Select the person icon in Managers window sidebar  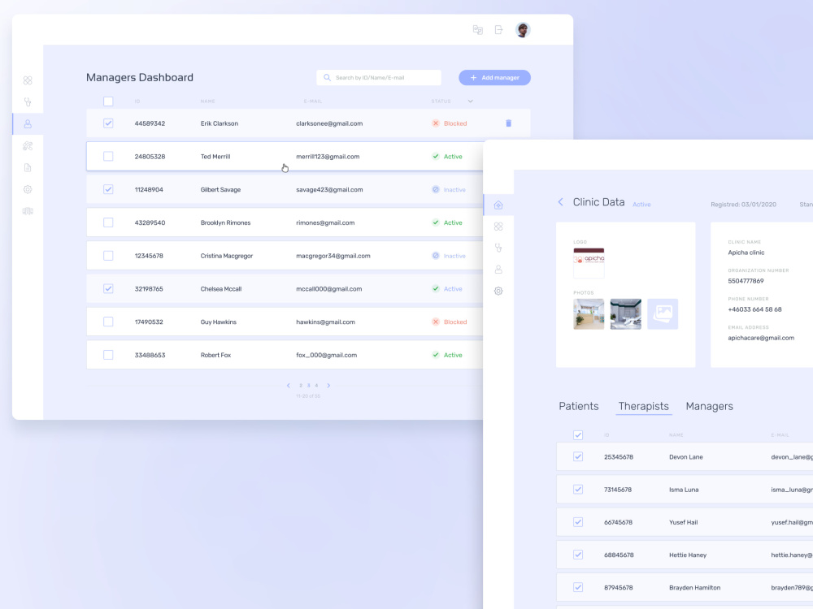tap(28, 123)
